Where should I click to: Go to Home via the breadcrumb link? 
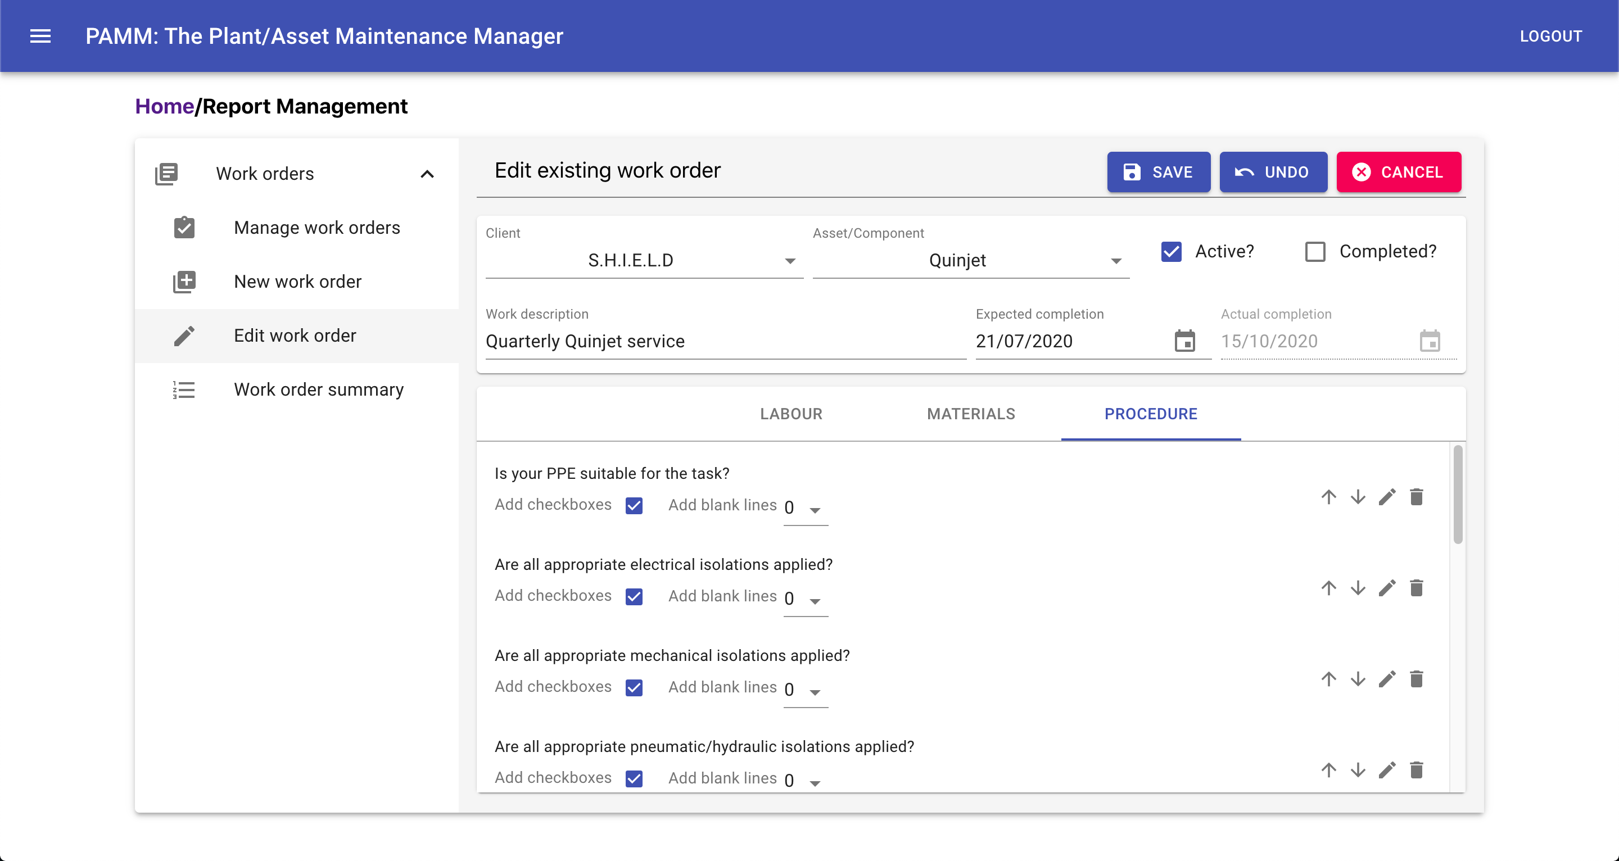[165, 106]
